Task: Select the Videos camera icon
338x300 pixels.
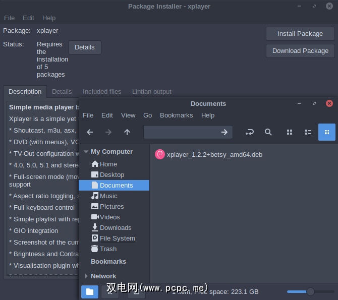Action: tap(95, 217)
